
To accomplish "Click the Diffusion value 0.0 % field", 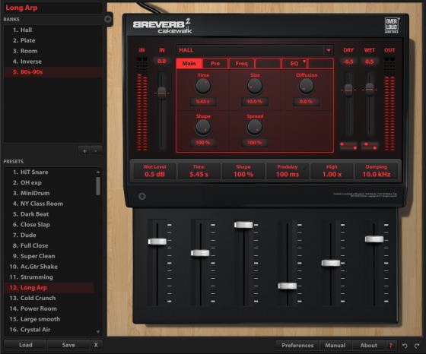I will [x=306, y=102].
